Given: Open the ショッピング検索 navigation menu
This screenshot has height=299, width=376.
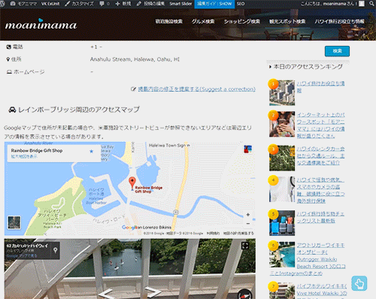Looking at the screenshot, I should [242, 22].
